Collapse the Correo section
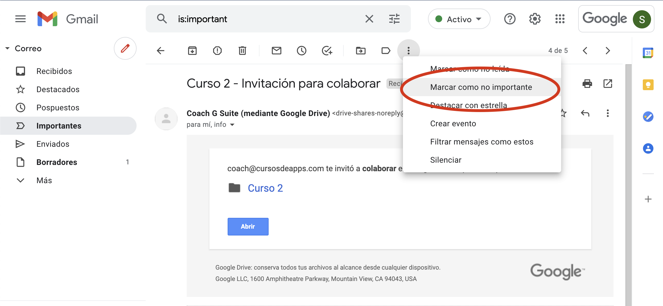Screen dimensions: 663x306 click(x=7, y=48)
